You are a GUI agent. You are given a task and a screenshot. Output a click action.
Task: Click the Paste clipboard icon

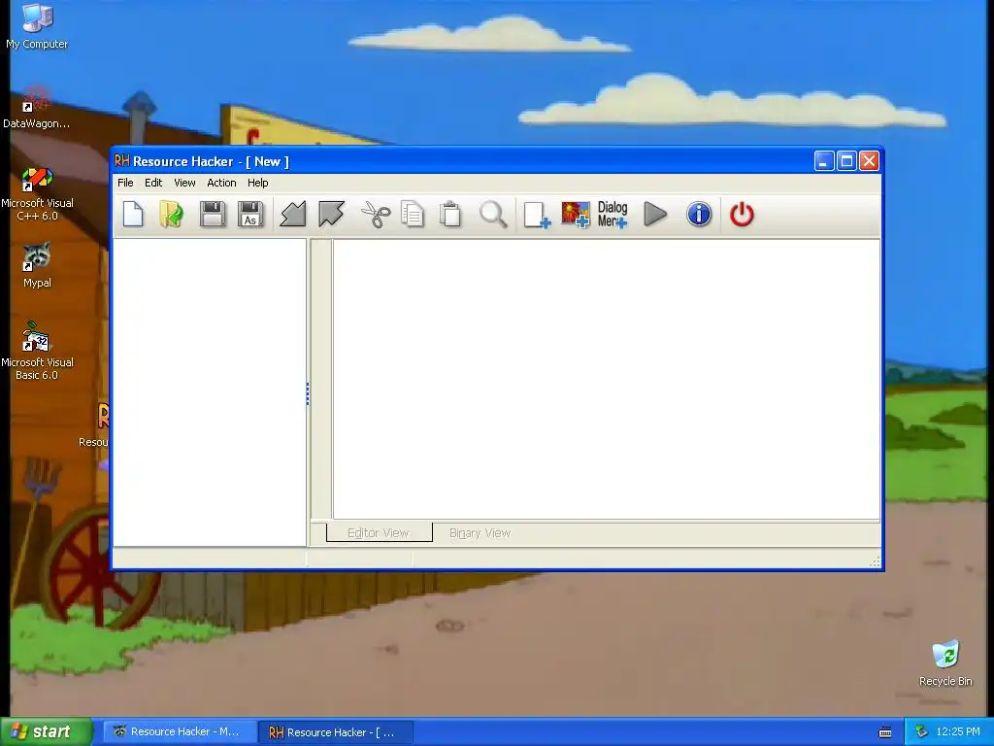450,214
